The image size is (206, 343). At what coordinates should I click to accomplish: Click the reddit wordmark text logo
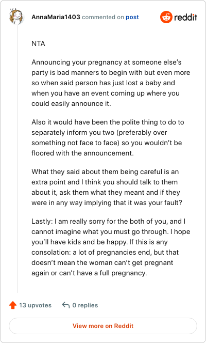click(185, 17)
